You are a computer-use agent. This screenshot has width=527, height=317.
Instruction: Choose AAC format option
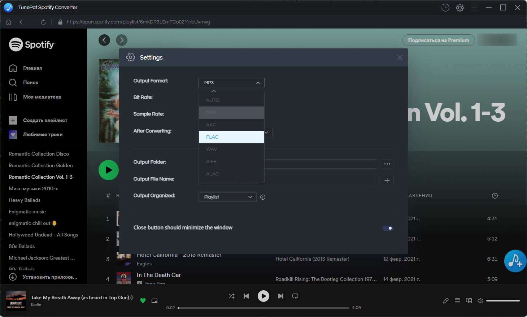tap(231, 125)
